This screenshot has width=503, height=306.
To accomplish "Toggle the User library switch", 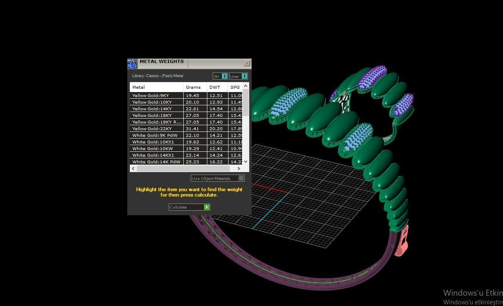I will pos(239,76).
